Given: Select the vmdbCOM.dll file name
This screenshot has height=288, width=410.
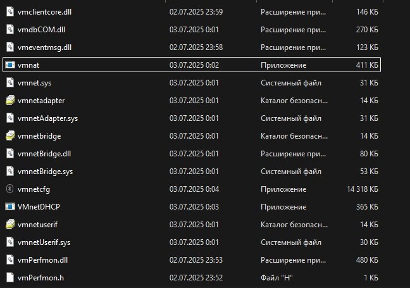Looking at the screenshot, I should pyautogui.click(x=42, y=29).
